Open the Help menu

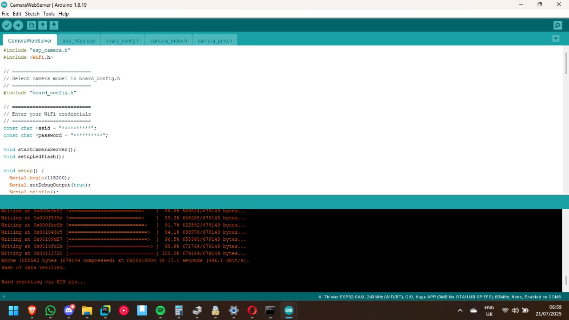[x=64, y=14]
